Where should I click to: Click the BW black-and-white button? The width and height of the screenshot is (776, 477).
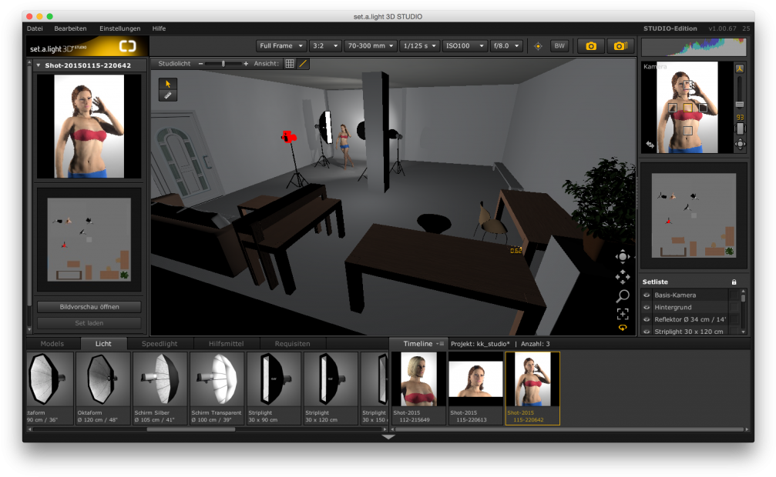pos(559,46)
